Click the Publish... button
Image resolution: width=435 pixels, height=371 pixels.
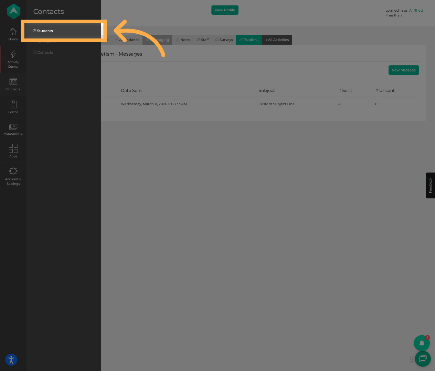(x=249, y=40)
